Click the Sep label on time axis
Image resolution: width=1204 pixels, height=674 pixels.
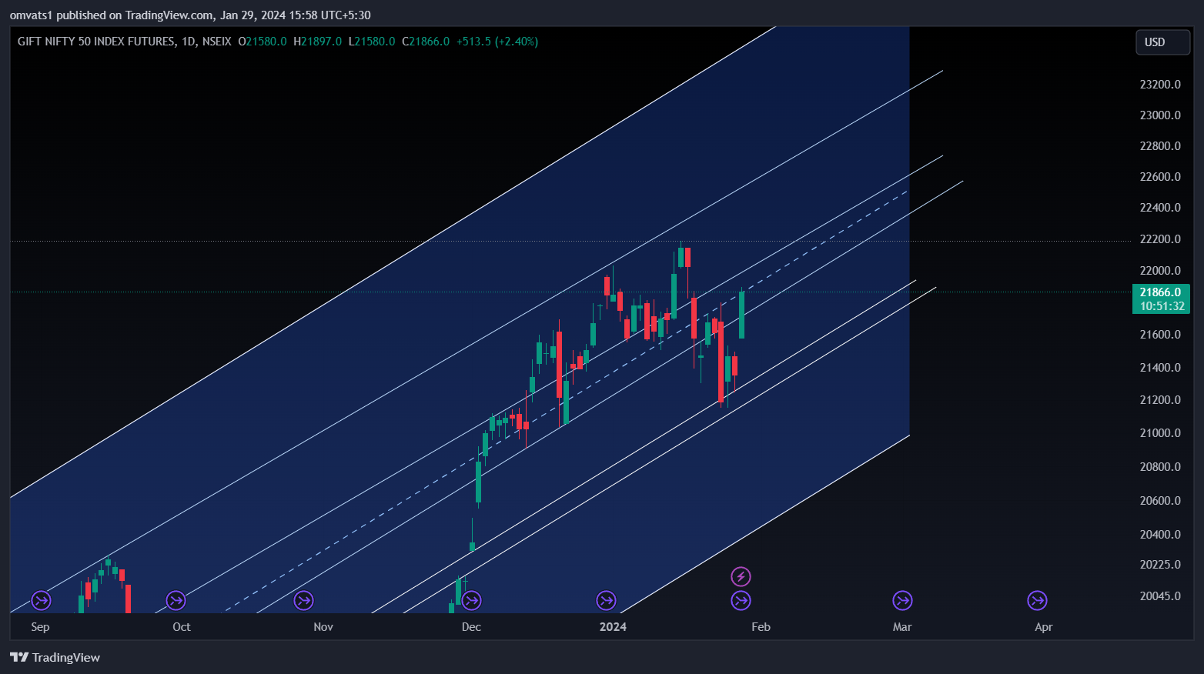[x=40, y=627]
